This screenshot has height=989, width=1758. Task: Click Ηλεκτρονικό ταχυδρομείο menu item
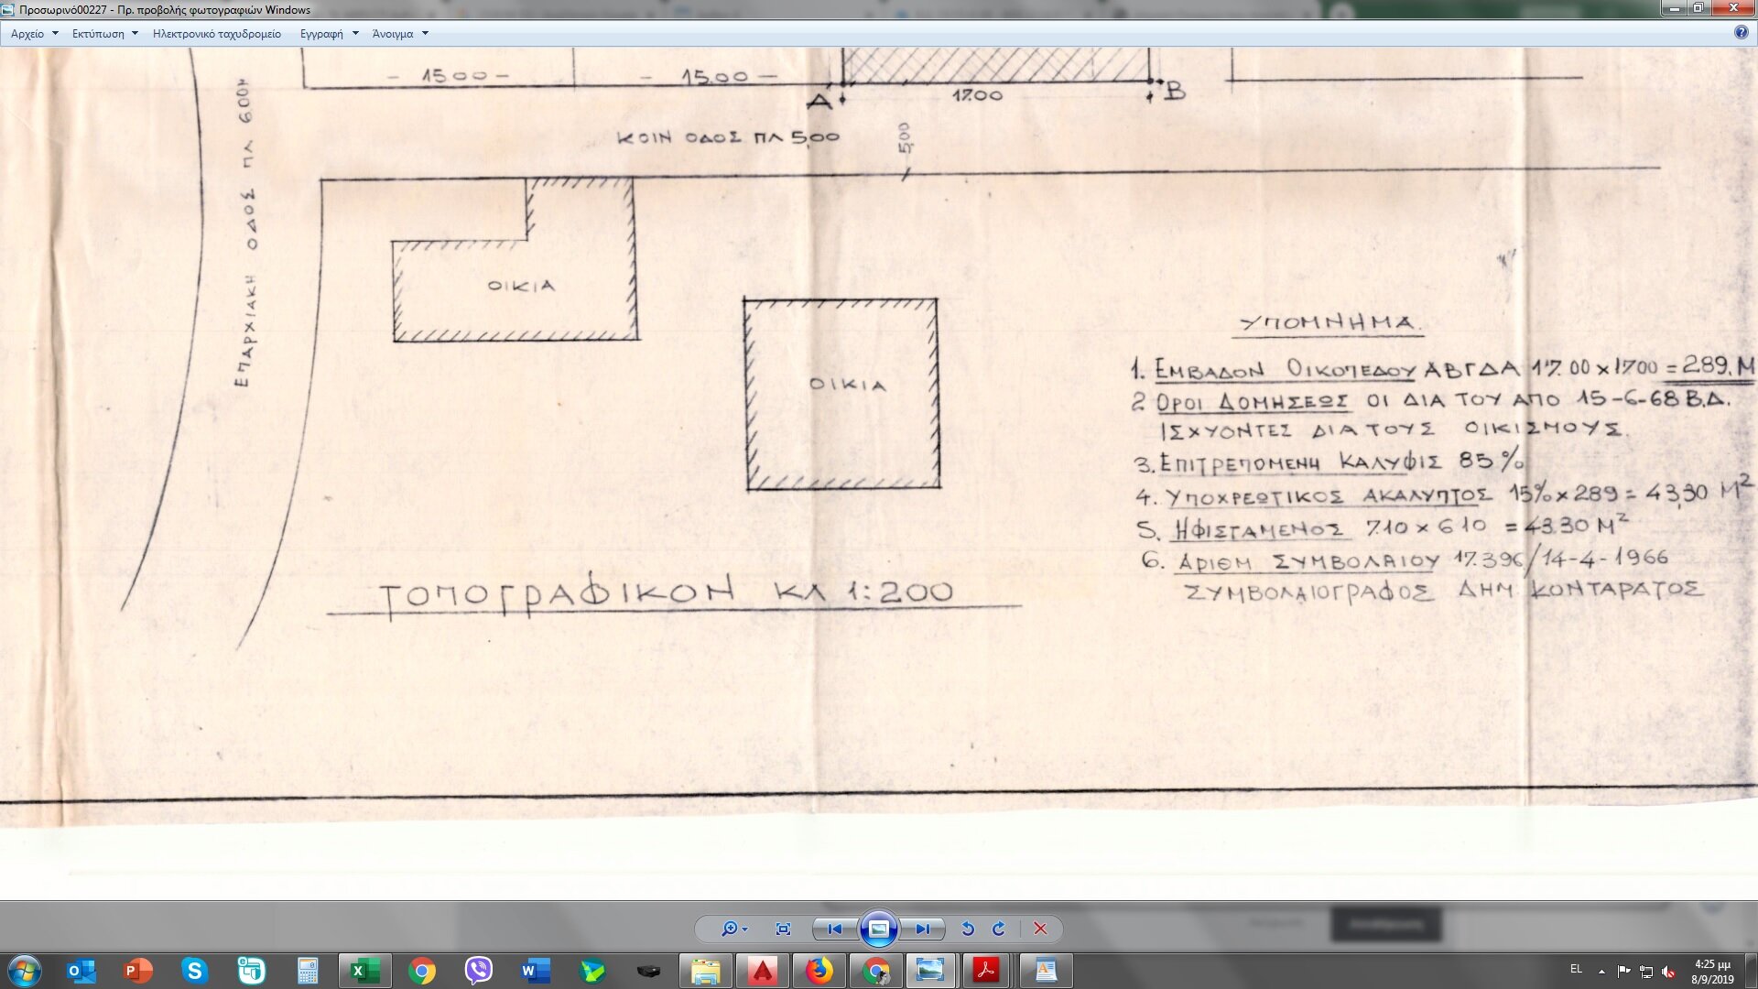pos(217,34)
